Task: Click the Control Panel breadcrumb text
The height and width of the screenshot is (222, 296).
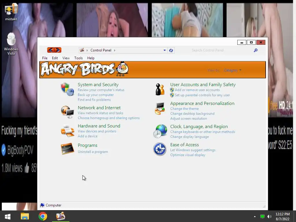Action: coord(101,50)
